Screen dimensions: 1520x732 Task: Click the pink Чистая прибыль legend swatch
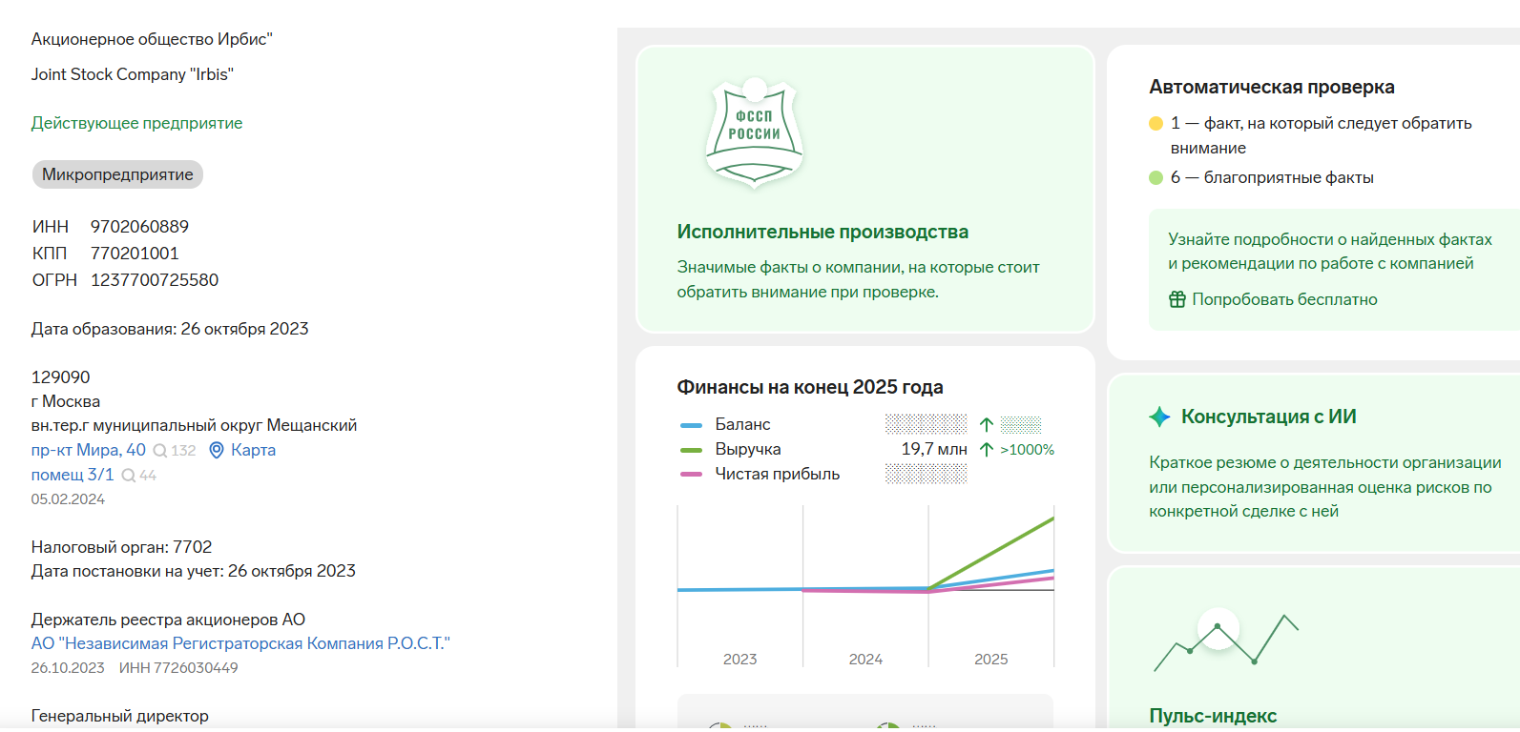coord(691,475)
